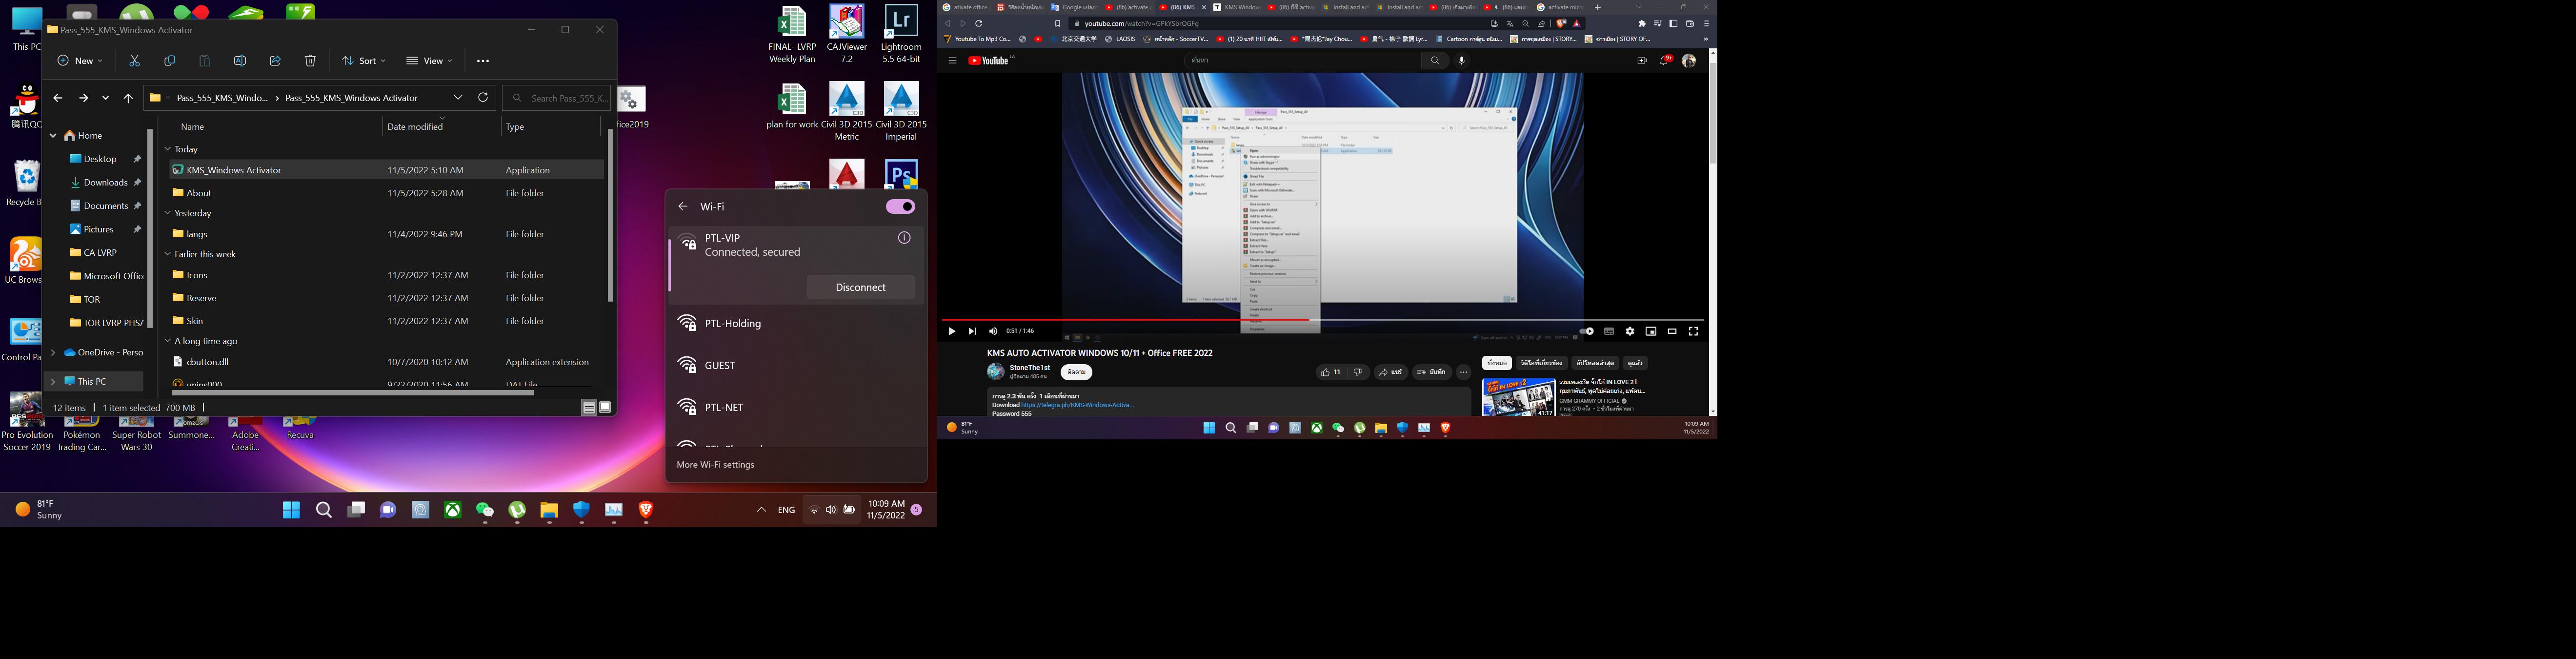Open the Sort dropdown in Explorer
Viewport: 2576px width, 659px height.
click(364, 61)
